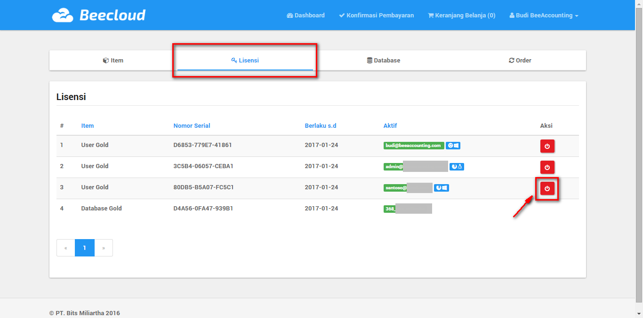Click the database stack icon on Database tab
The height and width of the screenshot is (318, 643).
pyautogui.click(x=370, y=60)
